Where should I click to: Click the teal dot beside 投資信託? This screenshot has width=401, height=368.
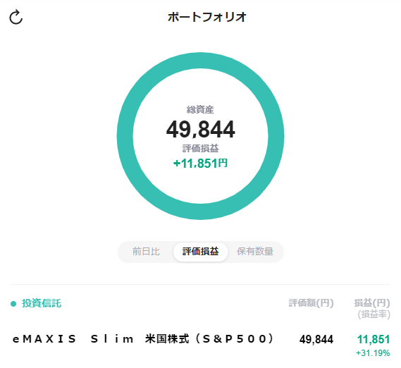(x=13, y=304)
